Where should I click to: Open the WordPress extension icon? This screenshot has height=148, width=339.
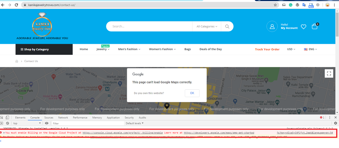[297, 5]
